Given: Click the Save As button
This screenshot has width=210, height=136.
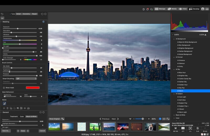Looking at the screenshot, I should tap(5, 131).
